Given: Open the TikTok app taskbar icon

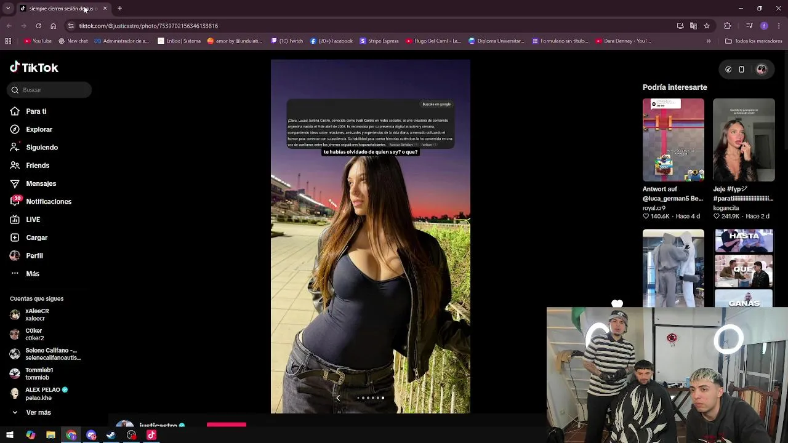Looking at the screenshot, I should pyautogui.click(x=151, y=435).
